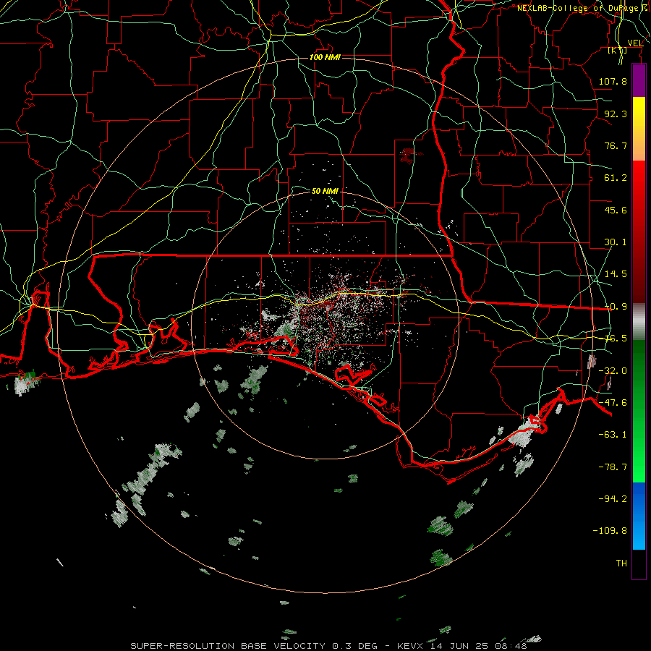Click the -94.2 velocity scale value
The image size is (651, 651).
click(613, 498)
